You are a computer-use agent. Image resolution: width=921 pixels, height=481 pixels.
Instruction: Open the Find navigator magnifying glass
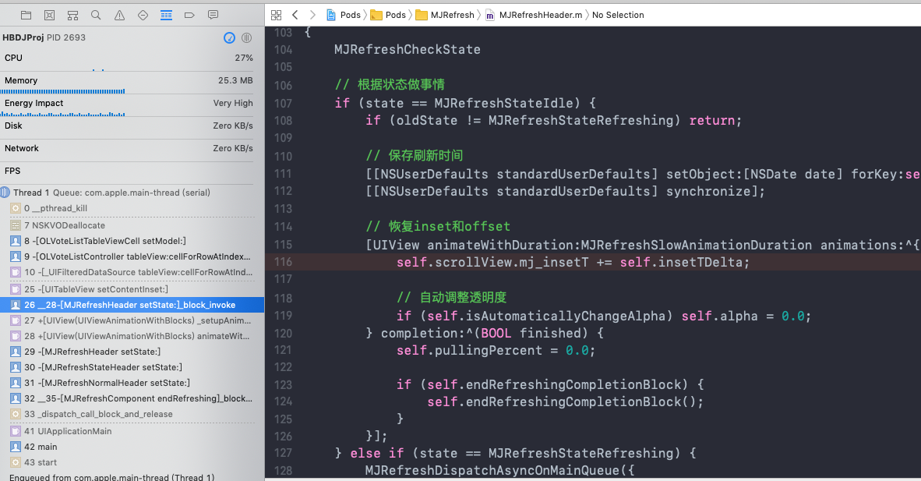(x=96, y=15)
